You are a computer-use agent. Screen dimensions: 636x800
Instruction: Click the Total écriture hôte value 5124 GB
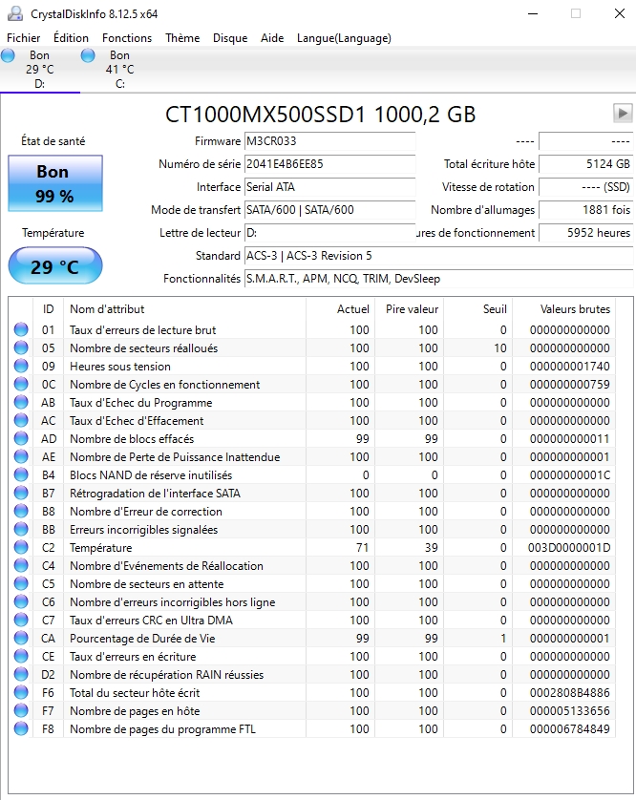pos(586,164)
